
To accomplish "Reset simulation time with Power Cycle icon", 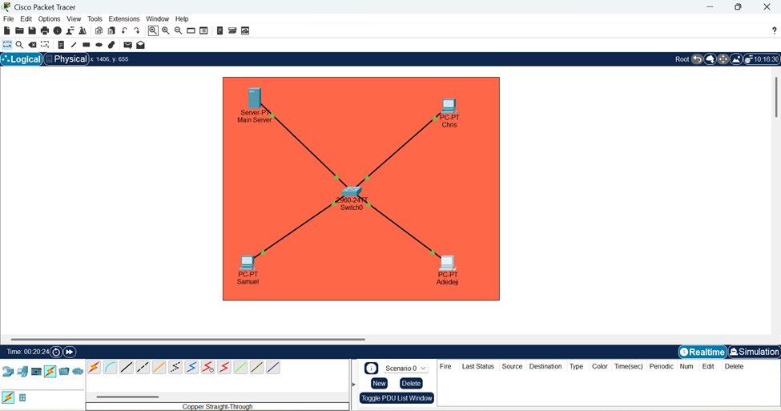I will pos(56,353).
